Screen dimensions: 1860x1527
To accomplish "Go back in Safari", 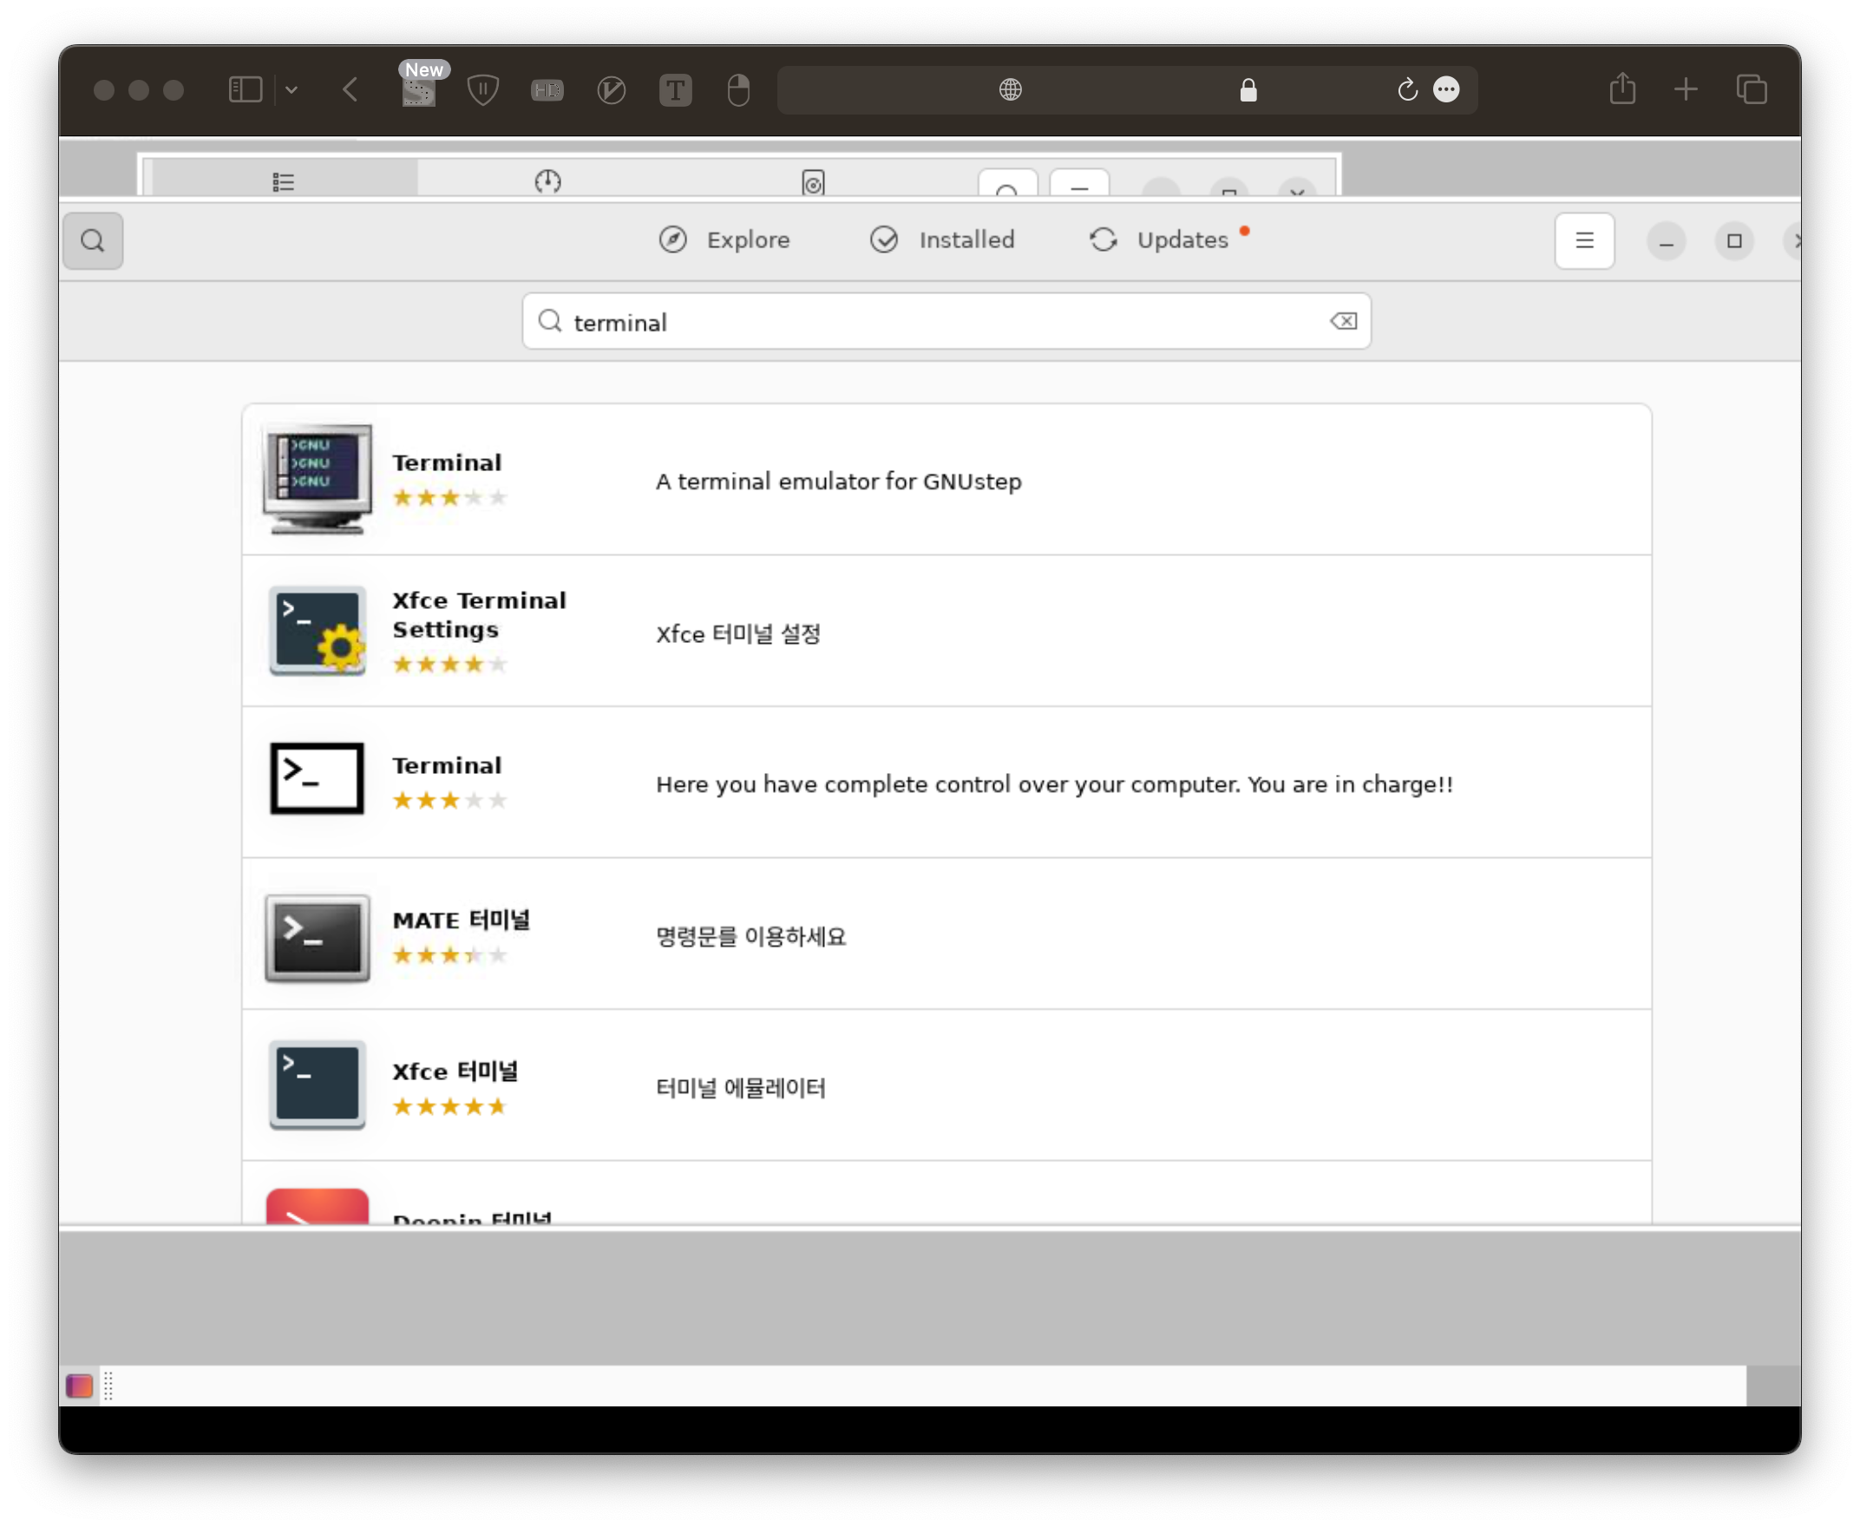I will [350, 89].
